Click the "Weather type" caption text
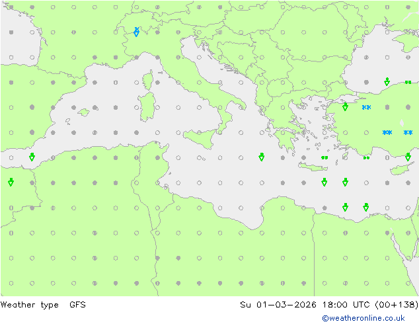The image size is (419, 324). coord(29,305)
